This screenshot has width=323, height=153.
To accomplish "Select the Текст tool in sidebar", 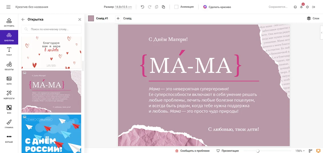I will [x=9, y=52].
